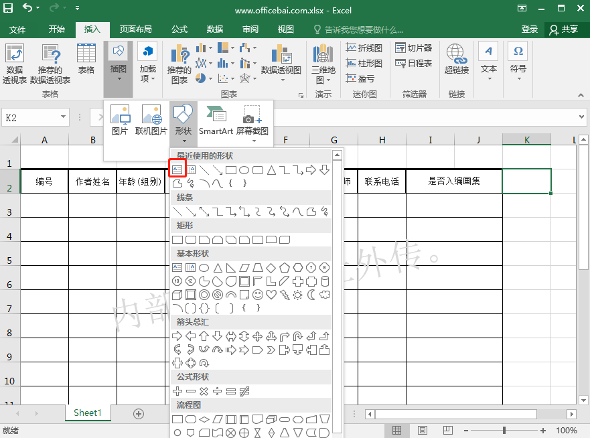The image size is (590, 438).
Task: Switch to the 页面布局 ribbon tab
Action: tap(136, 29)
